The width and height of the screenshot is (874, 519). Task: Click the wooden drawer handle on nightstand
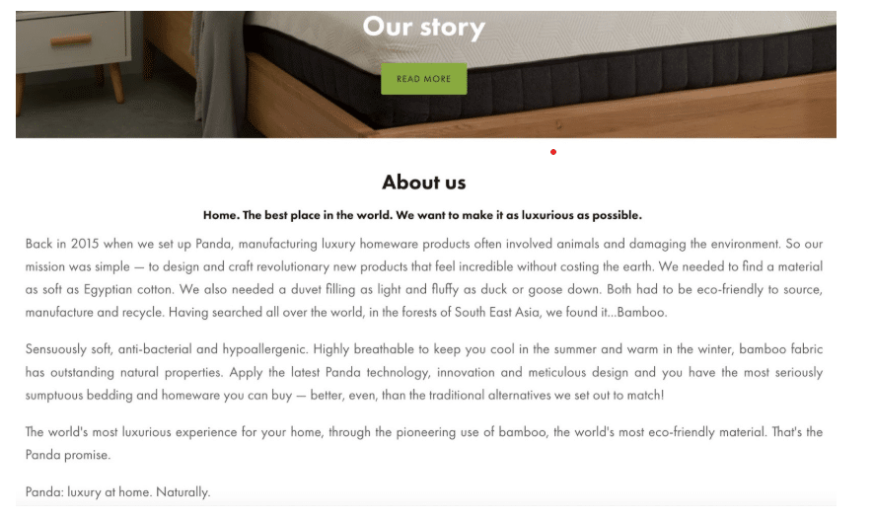71,40
